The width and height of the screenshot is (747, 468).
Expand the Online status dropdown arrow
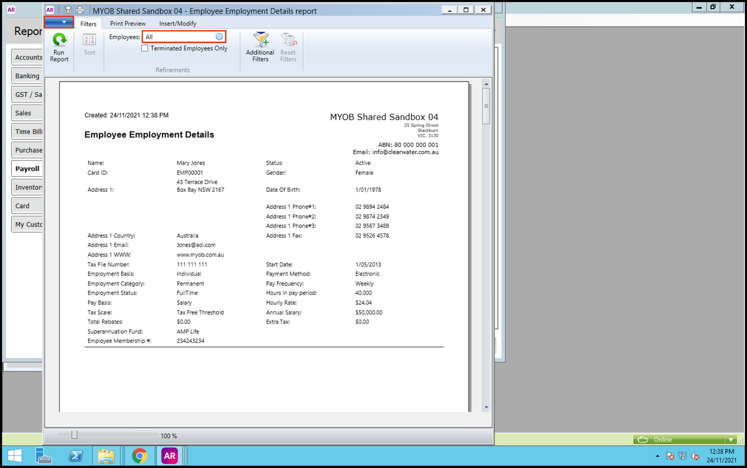(x=730, y=440)
